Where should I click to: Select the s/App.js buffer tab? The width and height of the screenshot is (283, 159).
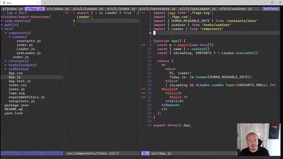(x=34, y=9)
